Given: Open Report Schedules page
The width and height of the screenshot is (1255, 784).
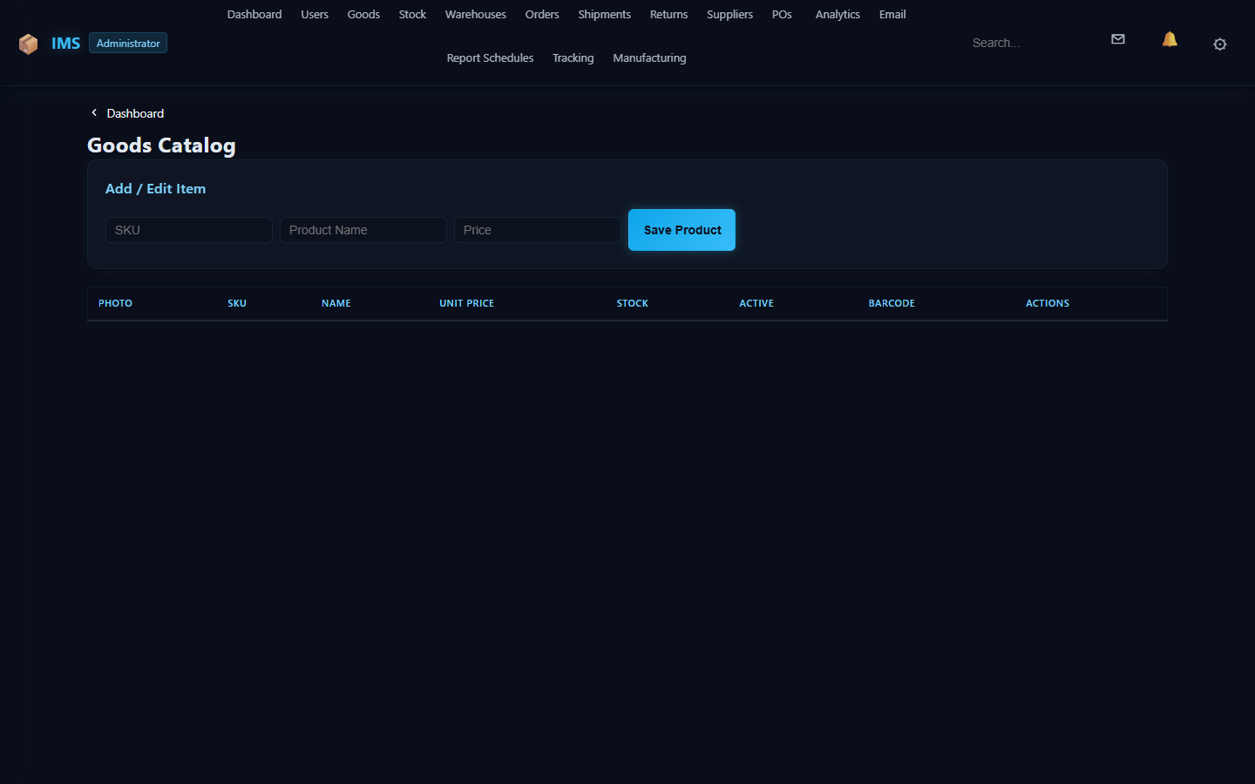Looking at the screenshot, I should pyautogui.click(x=490, y=58).
